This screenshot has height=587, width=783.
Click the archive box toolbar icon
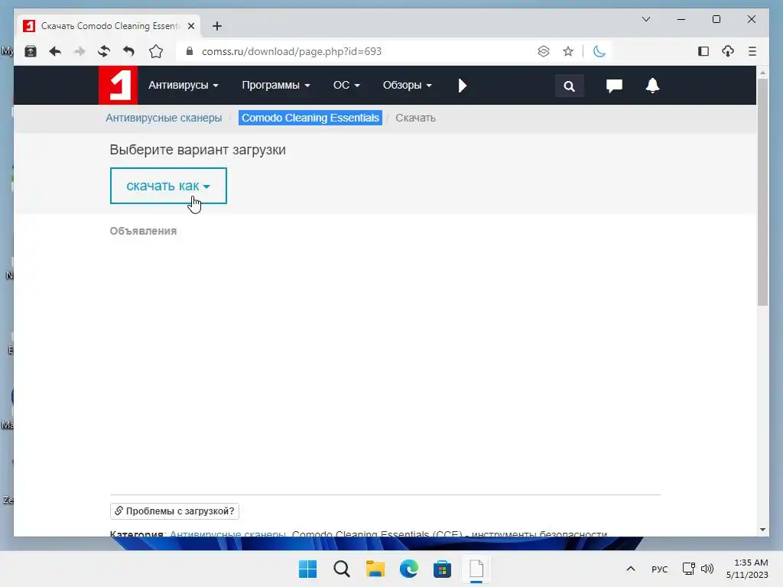(x=31, y=51)
